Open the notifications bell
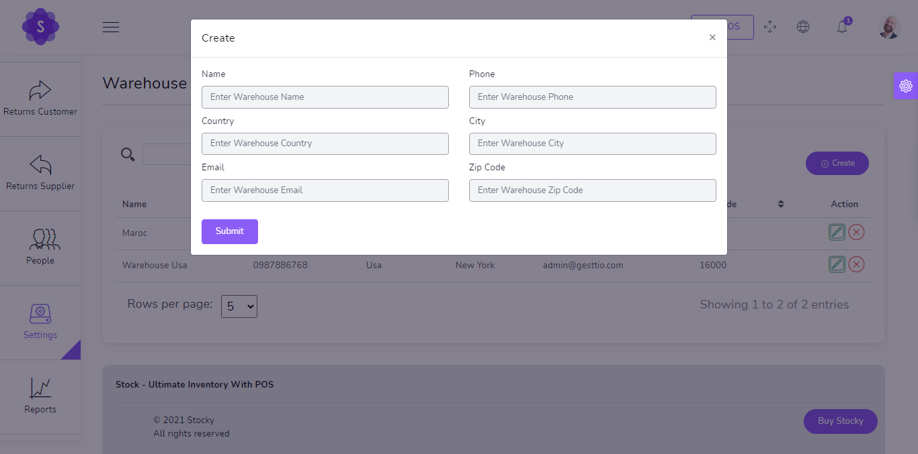The width and height of the screenshot is (918, 454). [x=842, y=27]
